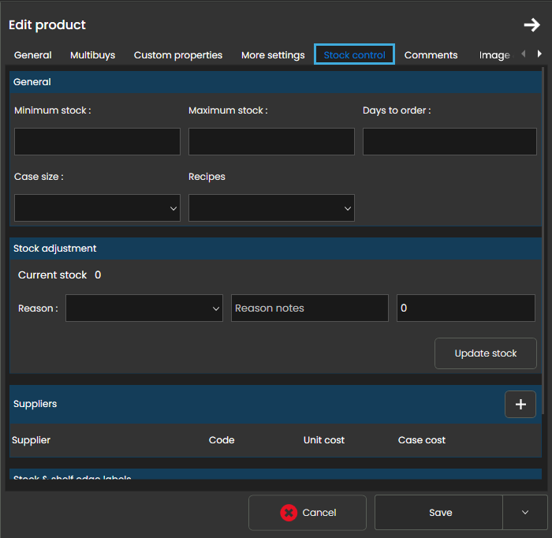Open the Multibuys tab
This screenshot has height=538, width=552.
92,55
